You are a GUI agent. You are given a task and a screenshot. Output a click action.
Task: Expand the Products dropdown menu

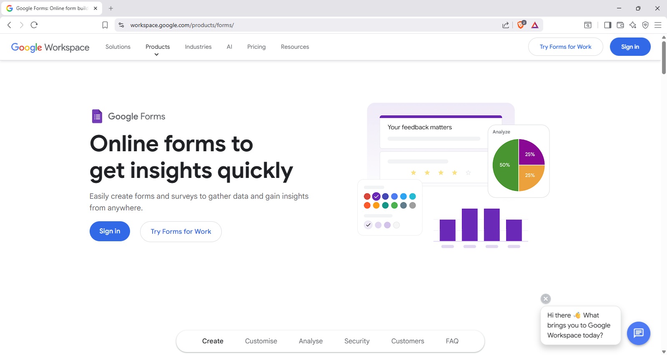pos(158,47)
